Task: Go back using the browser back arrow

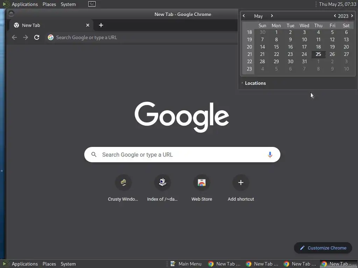Action: click(x=14, y=37)
